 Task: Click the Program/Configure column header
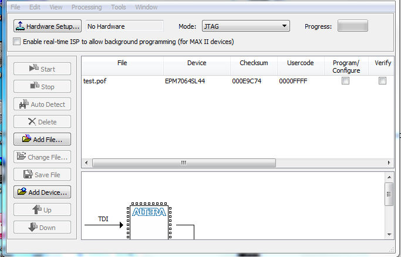(346, 66)
